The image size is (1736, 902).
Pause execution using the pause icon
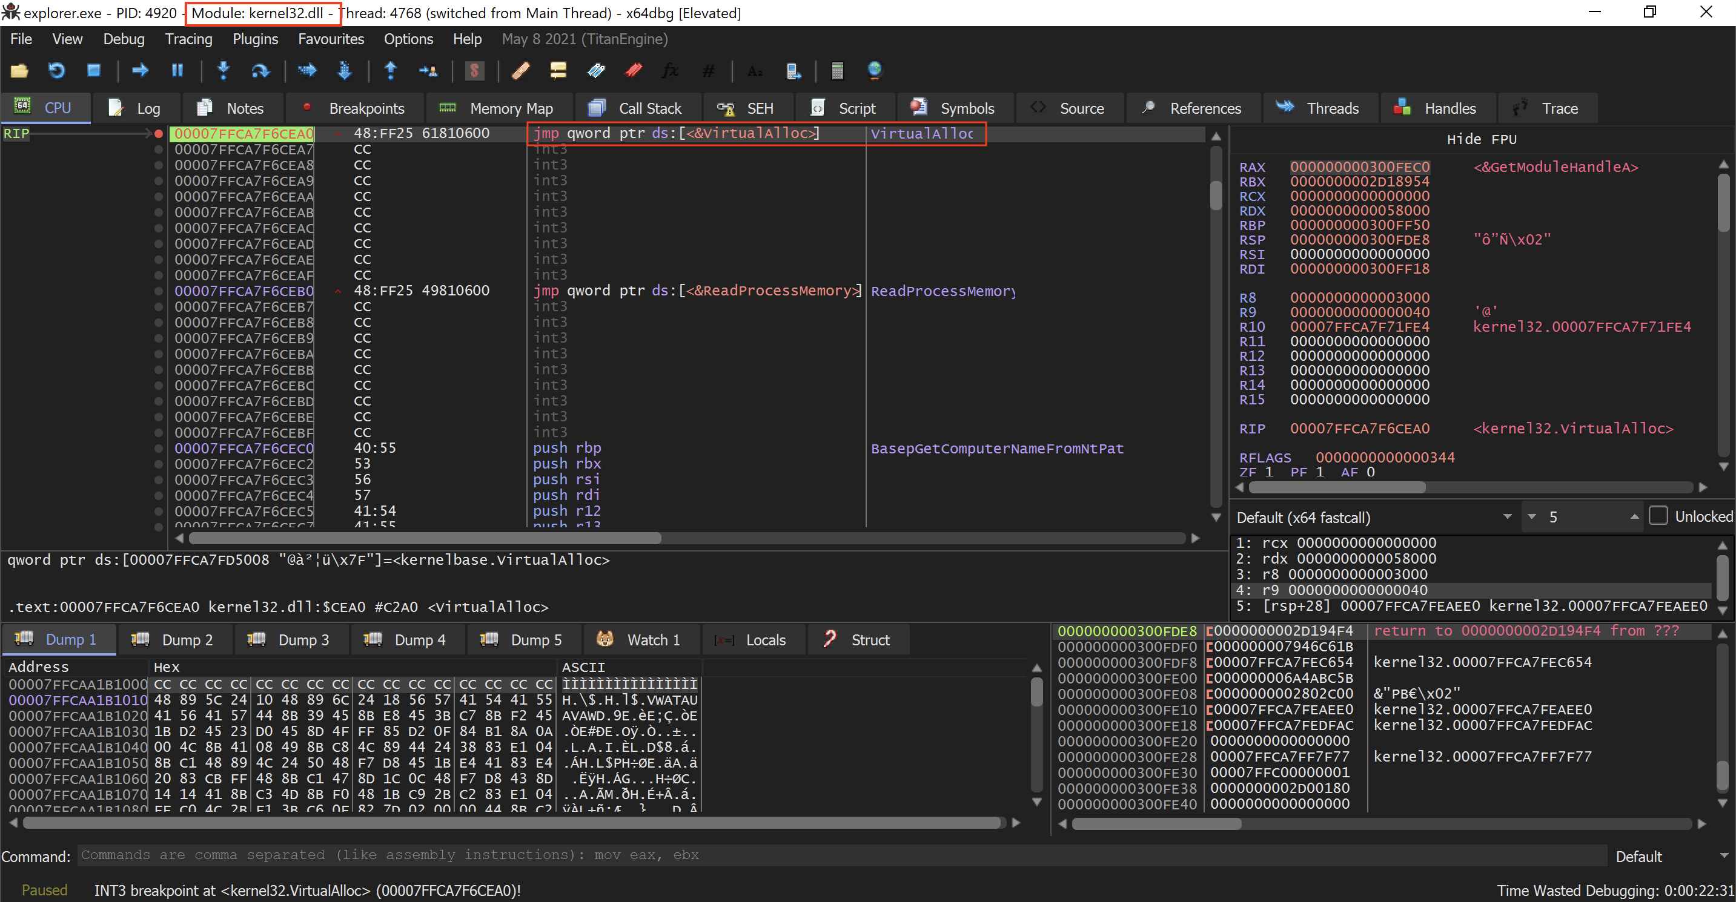click(177, 70)
